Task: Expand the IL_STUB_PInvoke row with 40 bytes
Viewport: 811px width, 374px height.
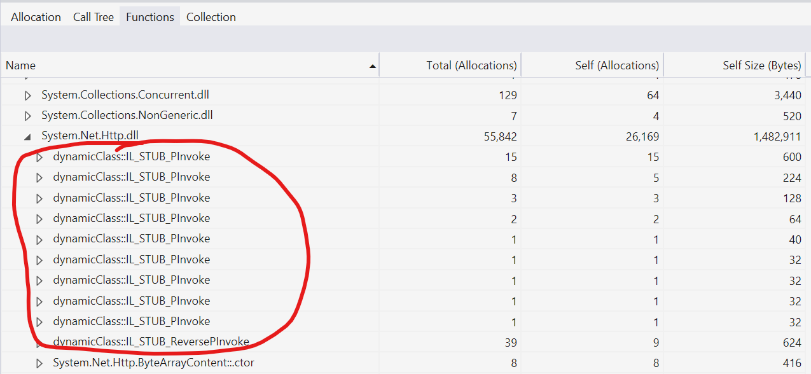Action: (39, 239)
